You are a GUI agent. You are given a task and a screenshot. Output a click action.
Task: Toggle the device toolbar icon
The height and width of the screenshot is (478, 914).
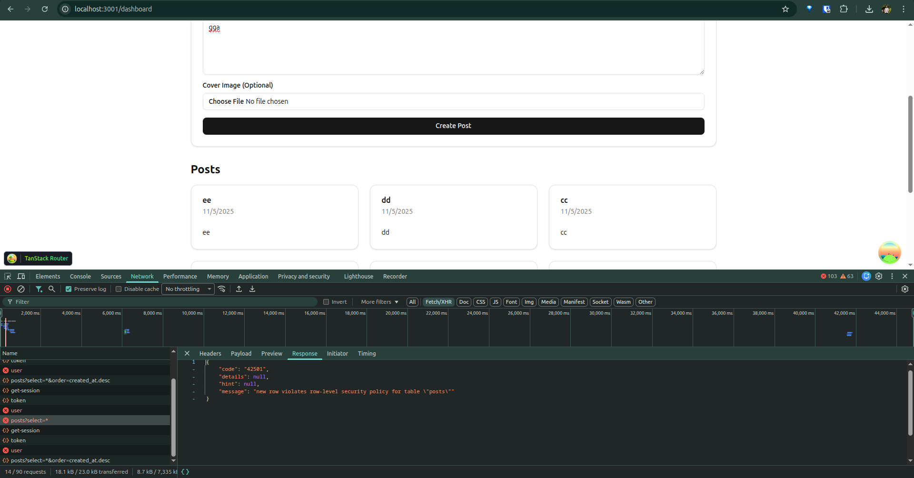pyautogui.click(x=21, y=276)
